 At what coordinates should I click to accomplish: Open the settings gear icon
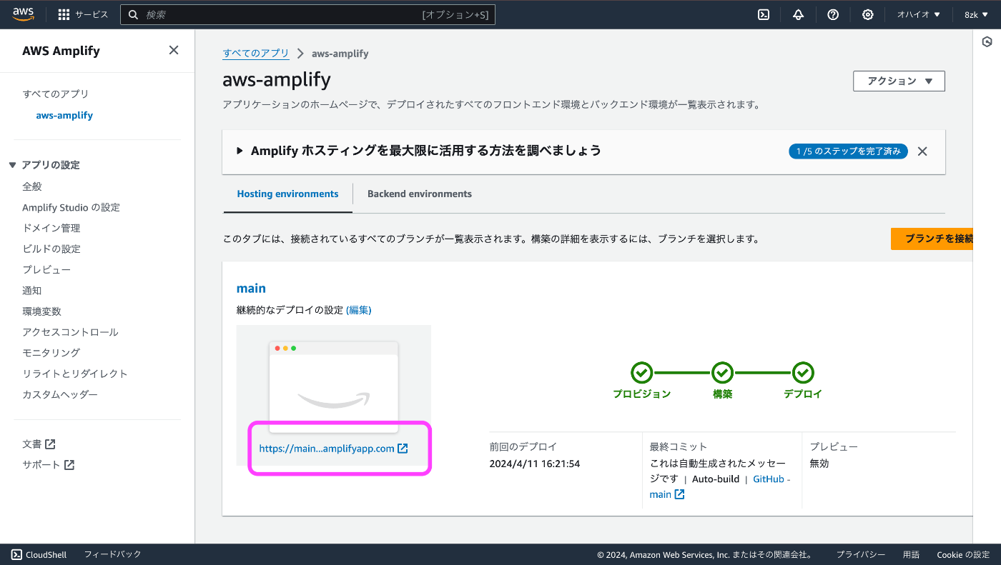point(867,14)
